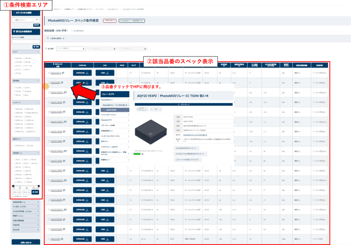Tick checkbox for part AQY2C2R2PZ

pos(50,200)
